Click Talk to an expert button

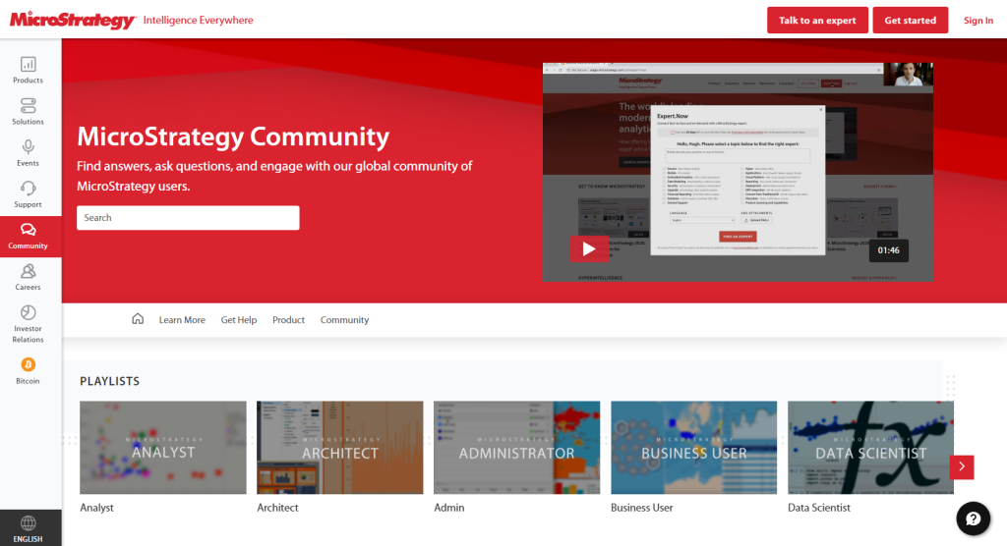(x=817, y=20)
